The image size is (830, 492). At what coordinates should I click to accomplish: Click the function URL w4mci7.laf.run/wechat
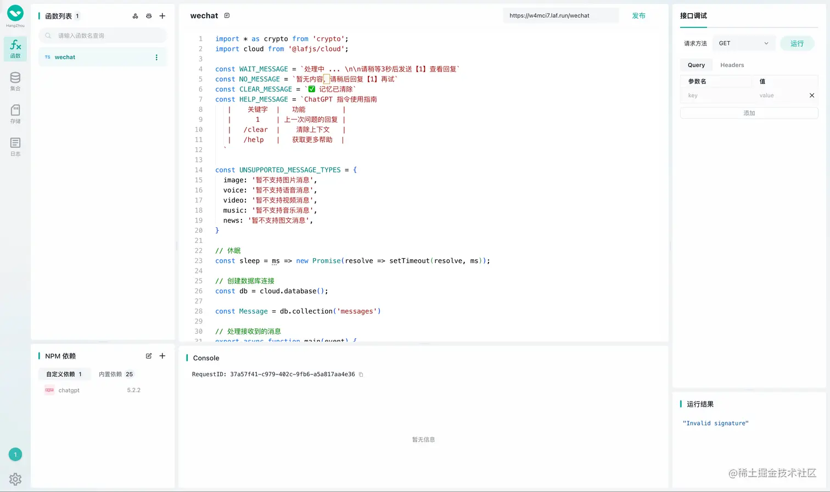click(549, 15)
